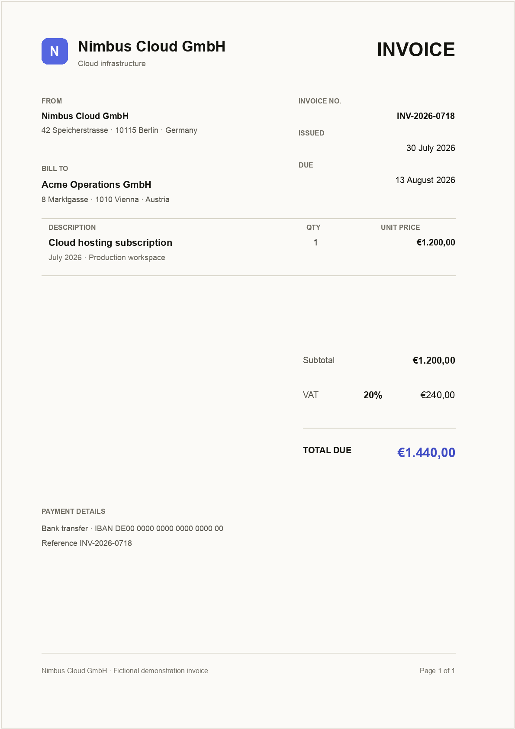Select the issued date 30 July 2026
Viewport: 515px width, 729px height.
click(431, 148)
